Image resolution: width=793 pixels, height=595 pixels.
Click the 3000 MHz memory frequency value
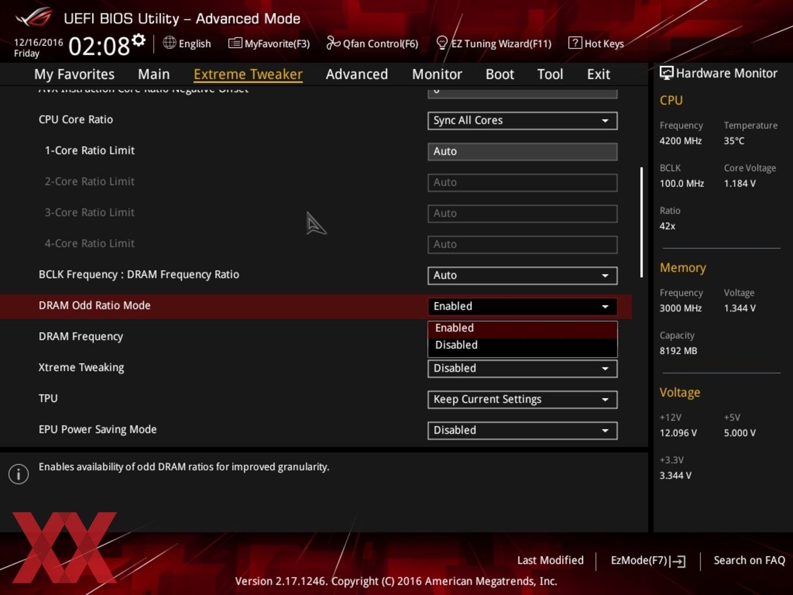[680, 308]
